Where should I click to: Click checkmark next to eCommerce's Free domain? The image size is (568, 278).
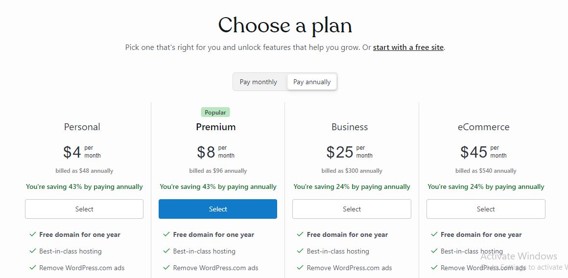click(x=434, y=234)
